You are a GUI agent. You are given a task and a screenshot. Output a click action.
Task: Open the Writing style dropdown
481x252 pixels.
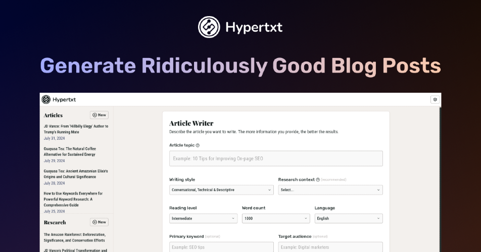click(221, 190)
